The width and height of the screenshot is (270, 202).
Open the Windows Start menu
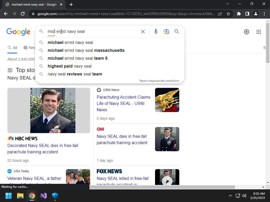[8, 196]
